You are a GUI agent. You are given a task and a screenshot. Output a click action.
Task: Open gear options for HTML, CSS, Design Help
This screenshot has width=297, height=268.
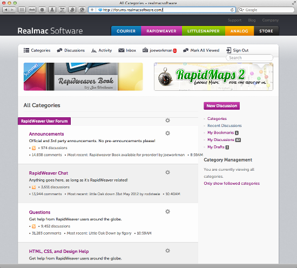pyautogui.click(x=167, y=251)
